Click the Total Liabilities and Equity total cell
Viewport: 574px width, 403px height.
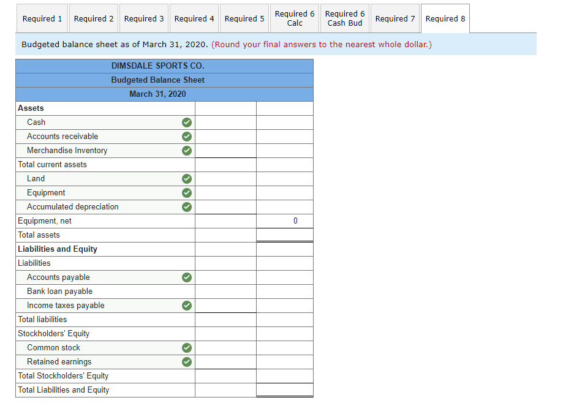[x=285, y=390]
